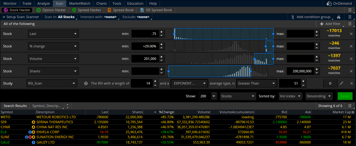
Task: Remove the Last filter row
Action: click(x=351, y=34)
